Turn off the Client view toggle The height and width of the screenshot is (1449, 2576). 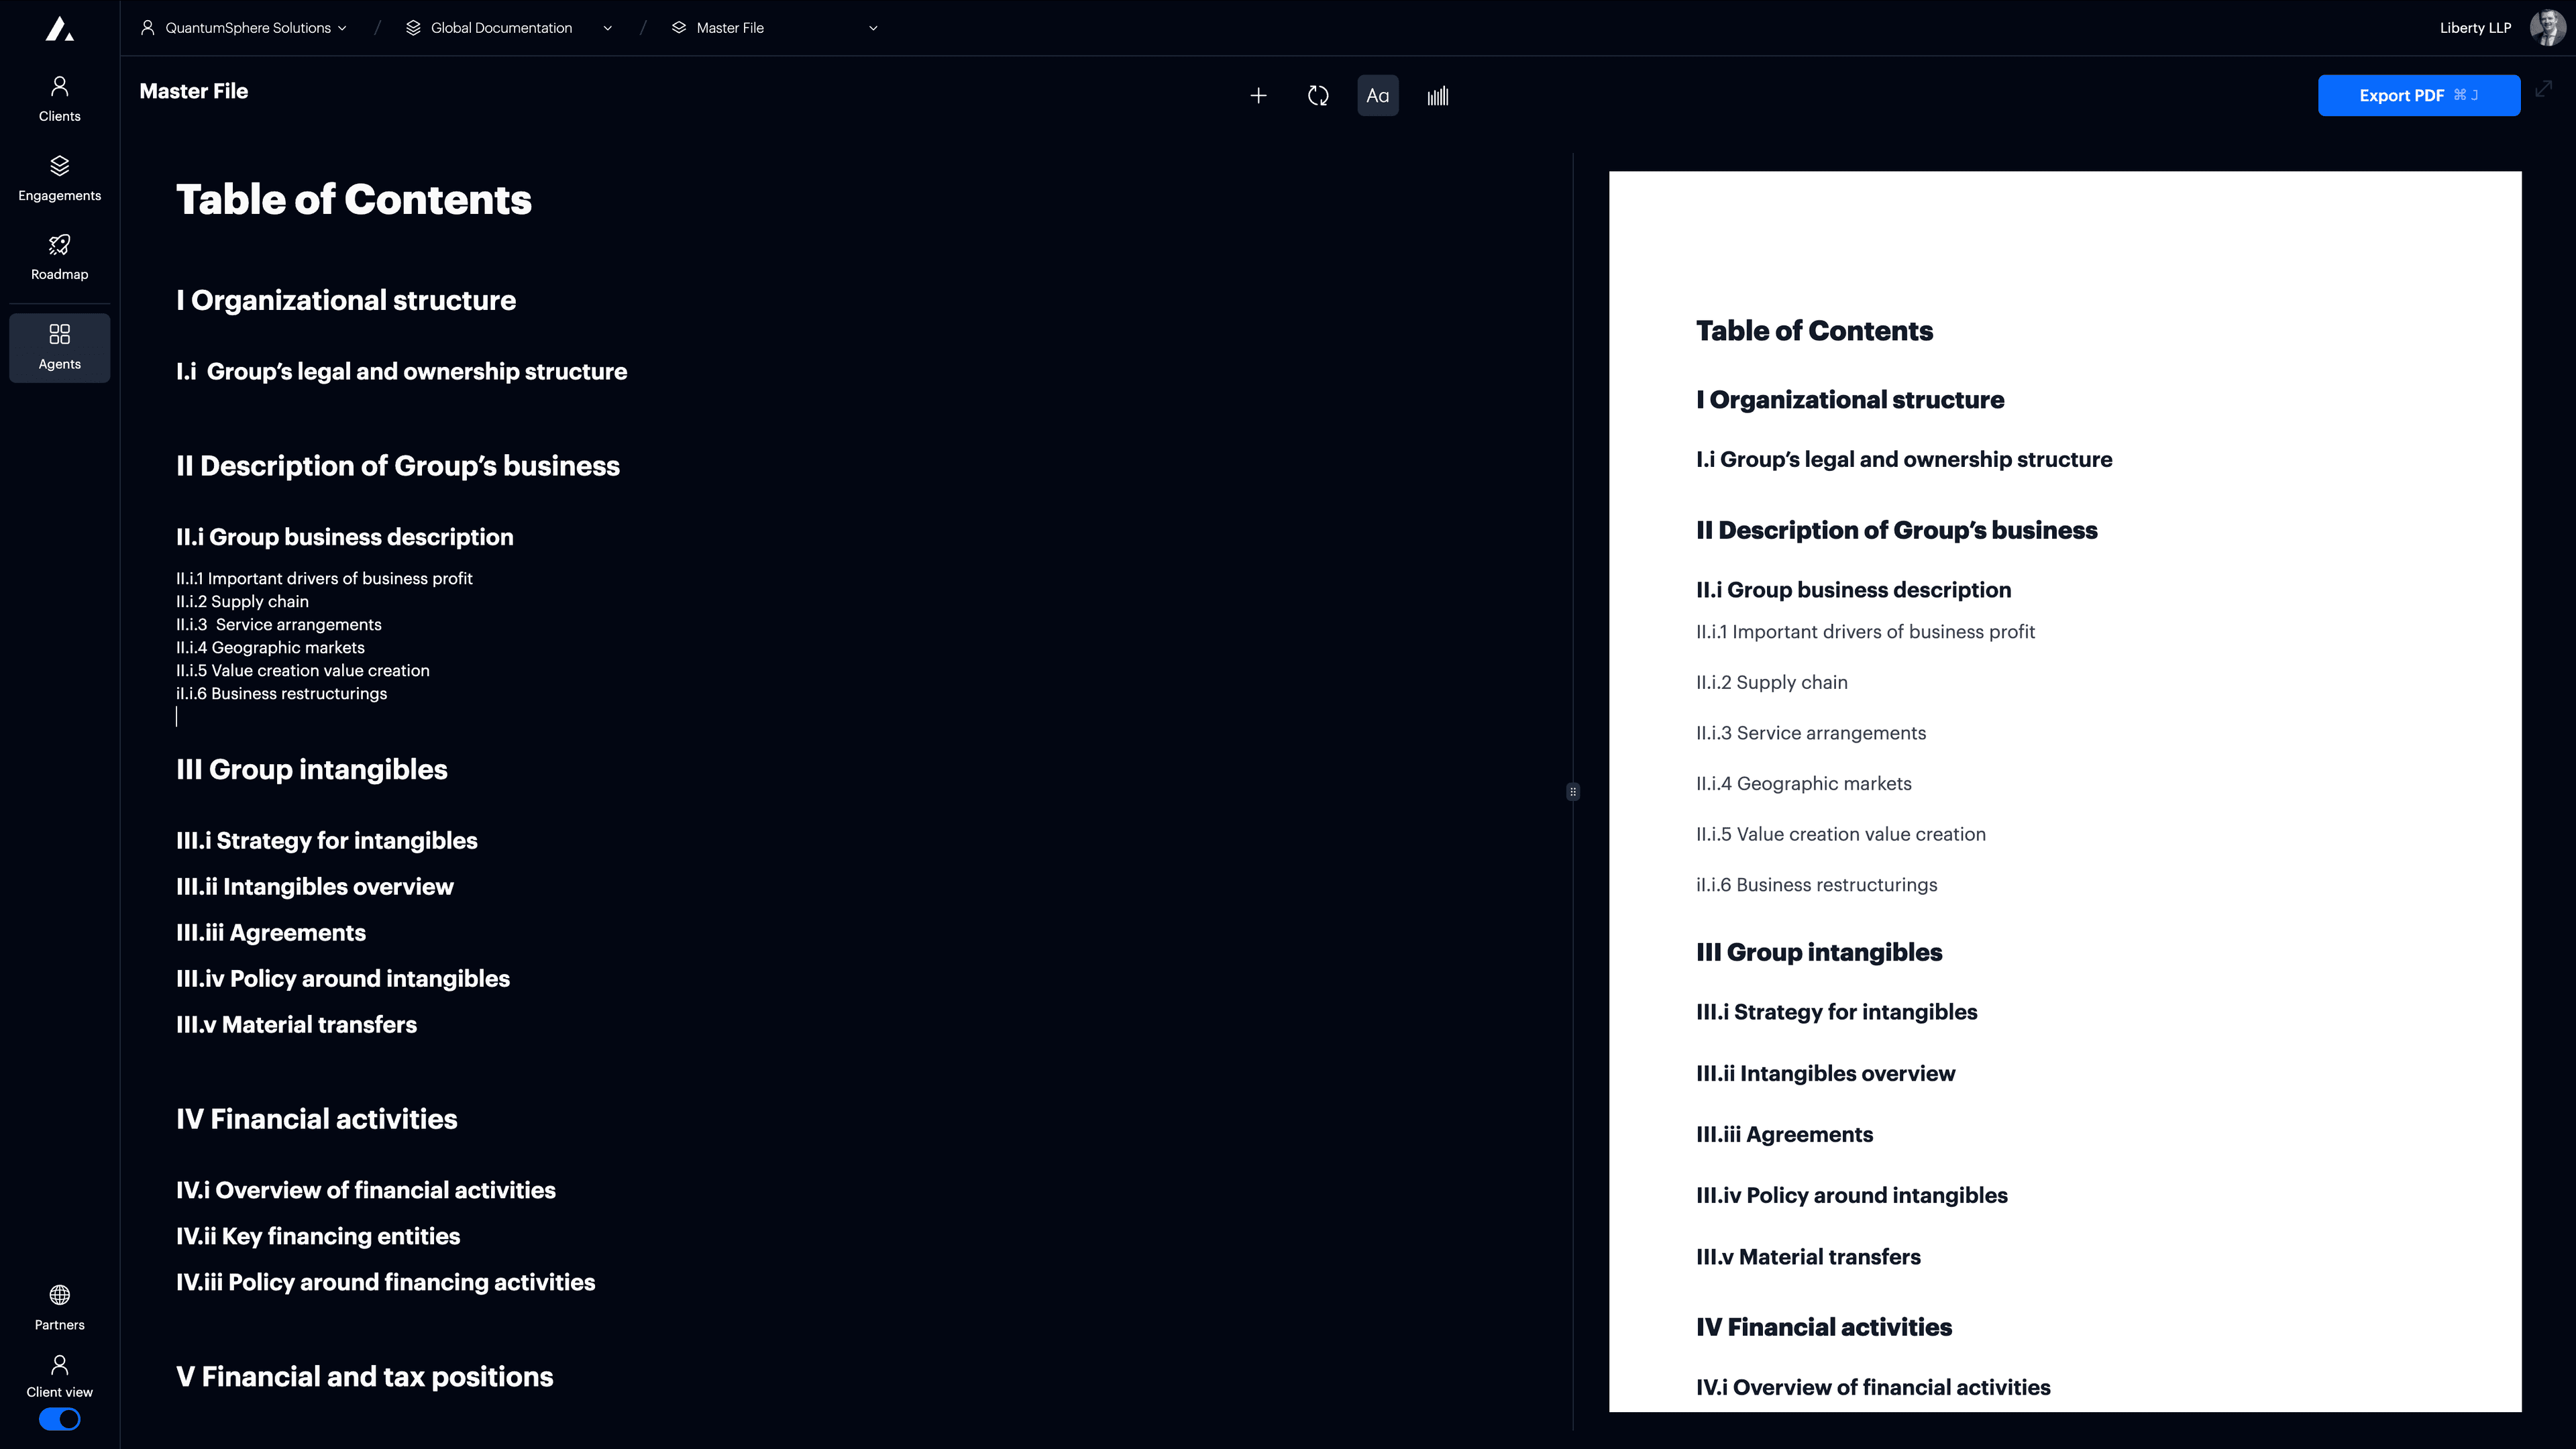[x=59, y=1419]
